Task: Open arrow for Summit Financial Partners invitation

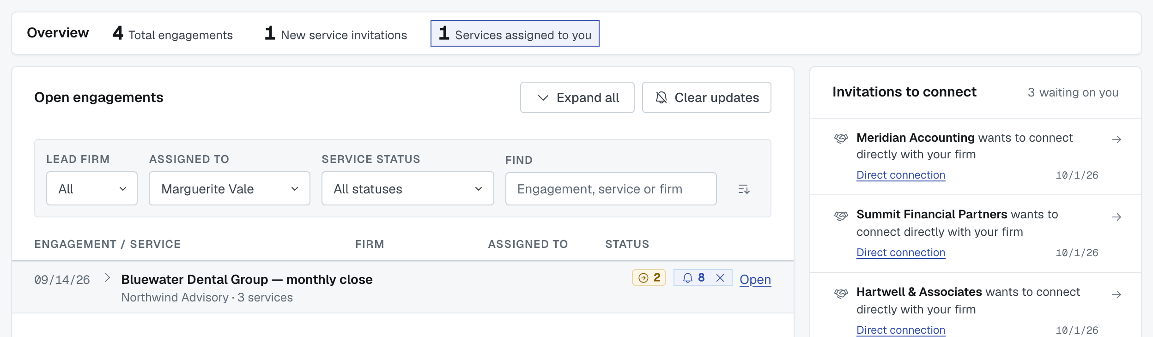Action: tap(1117, 217)
